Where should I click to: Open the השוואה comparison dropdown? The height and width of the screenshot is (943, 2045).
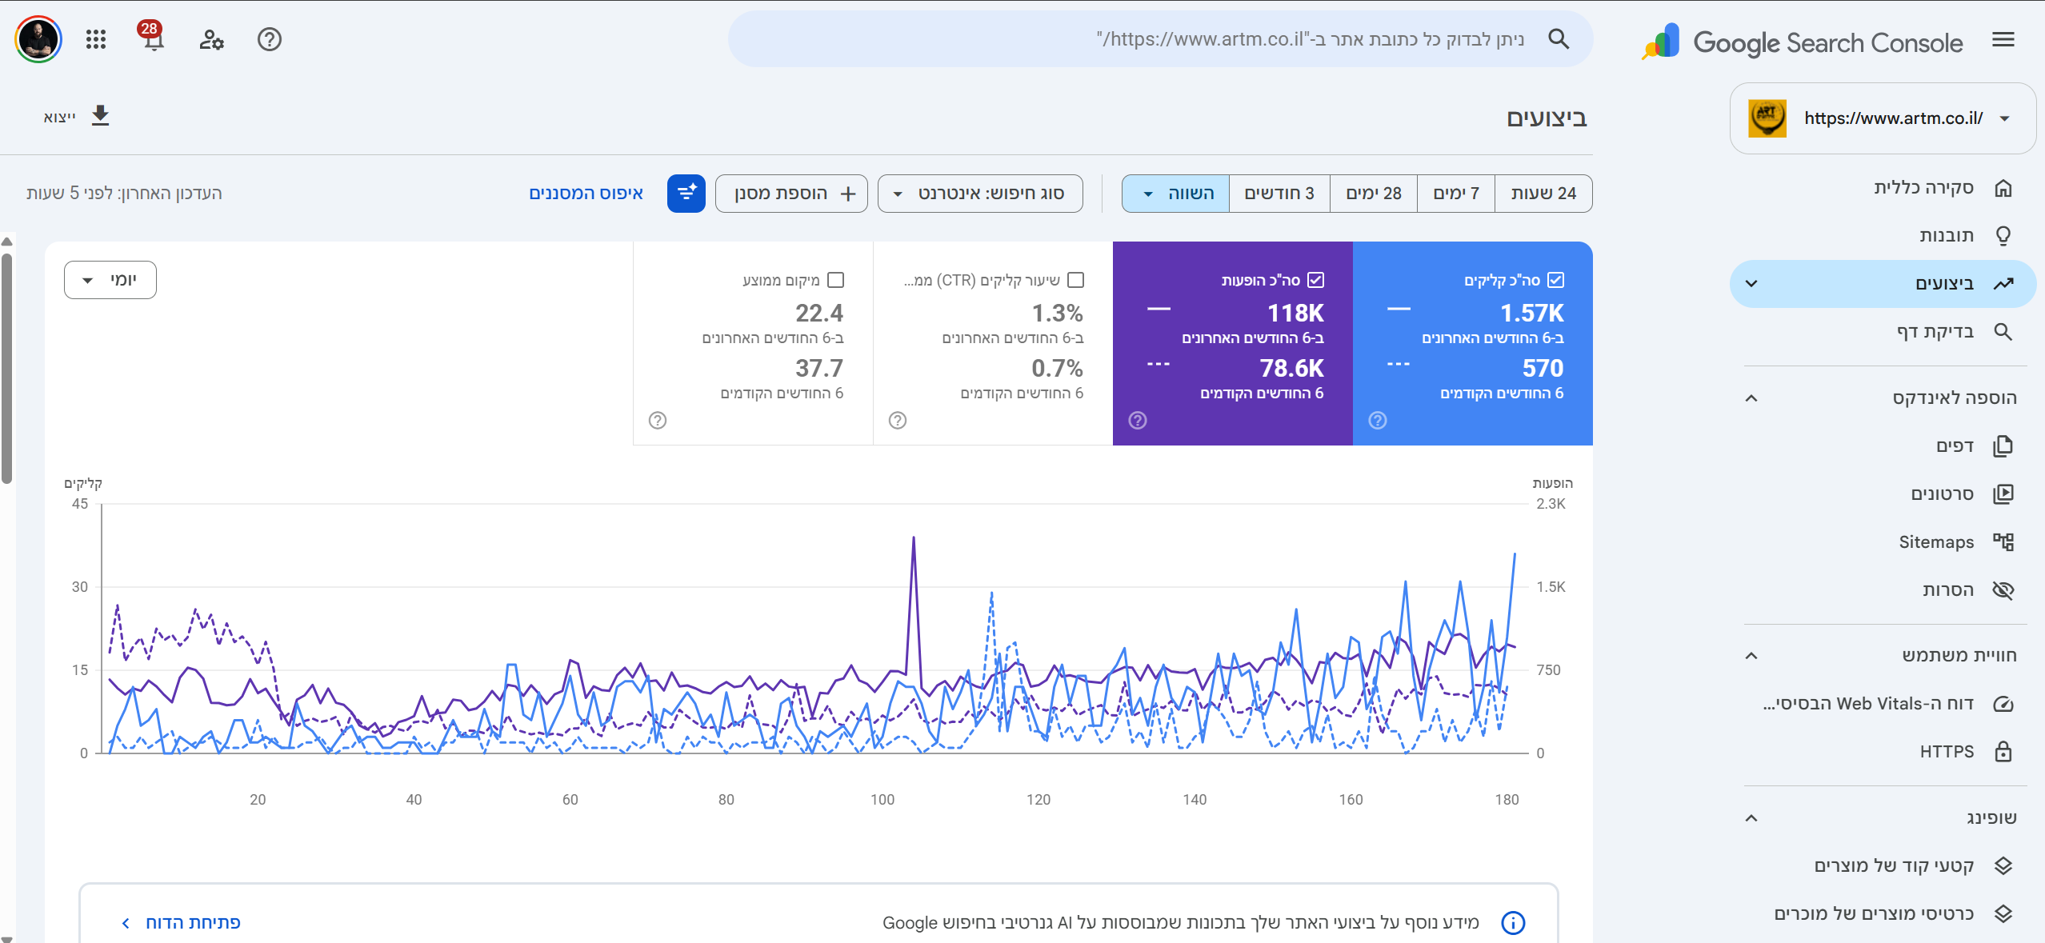coord(1175,194)
